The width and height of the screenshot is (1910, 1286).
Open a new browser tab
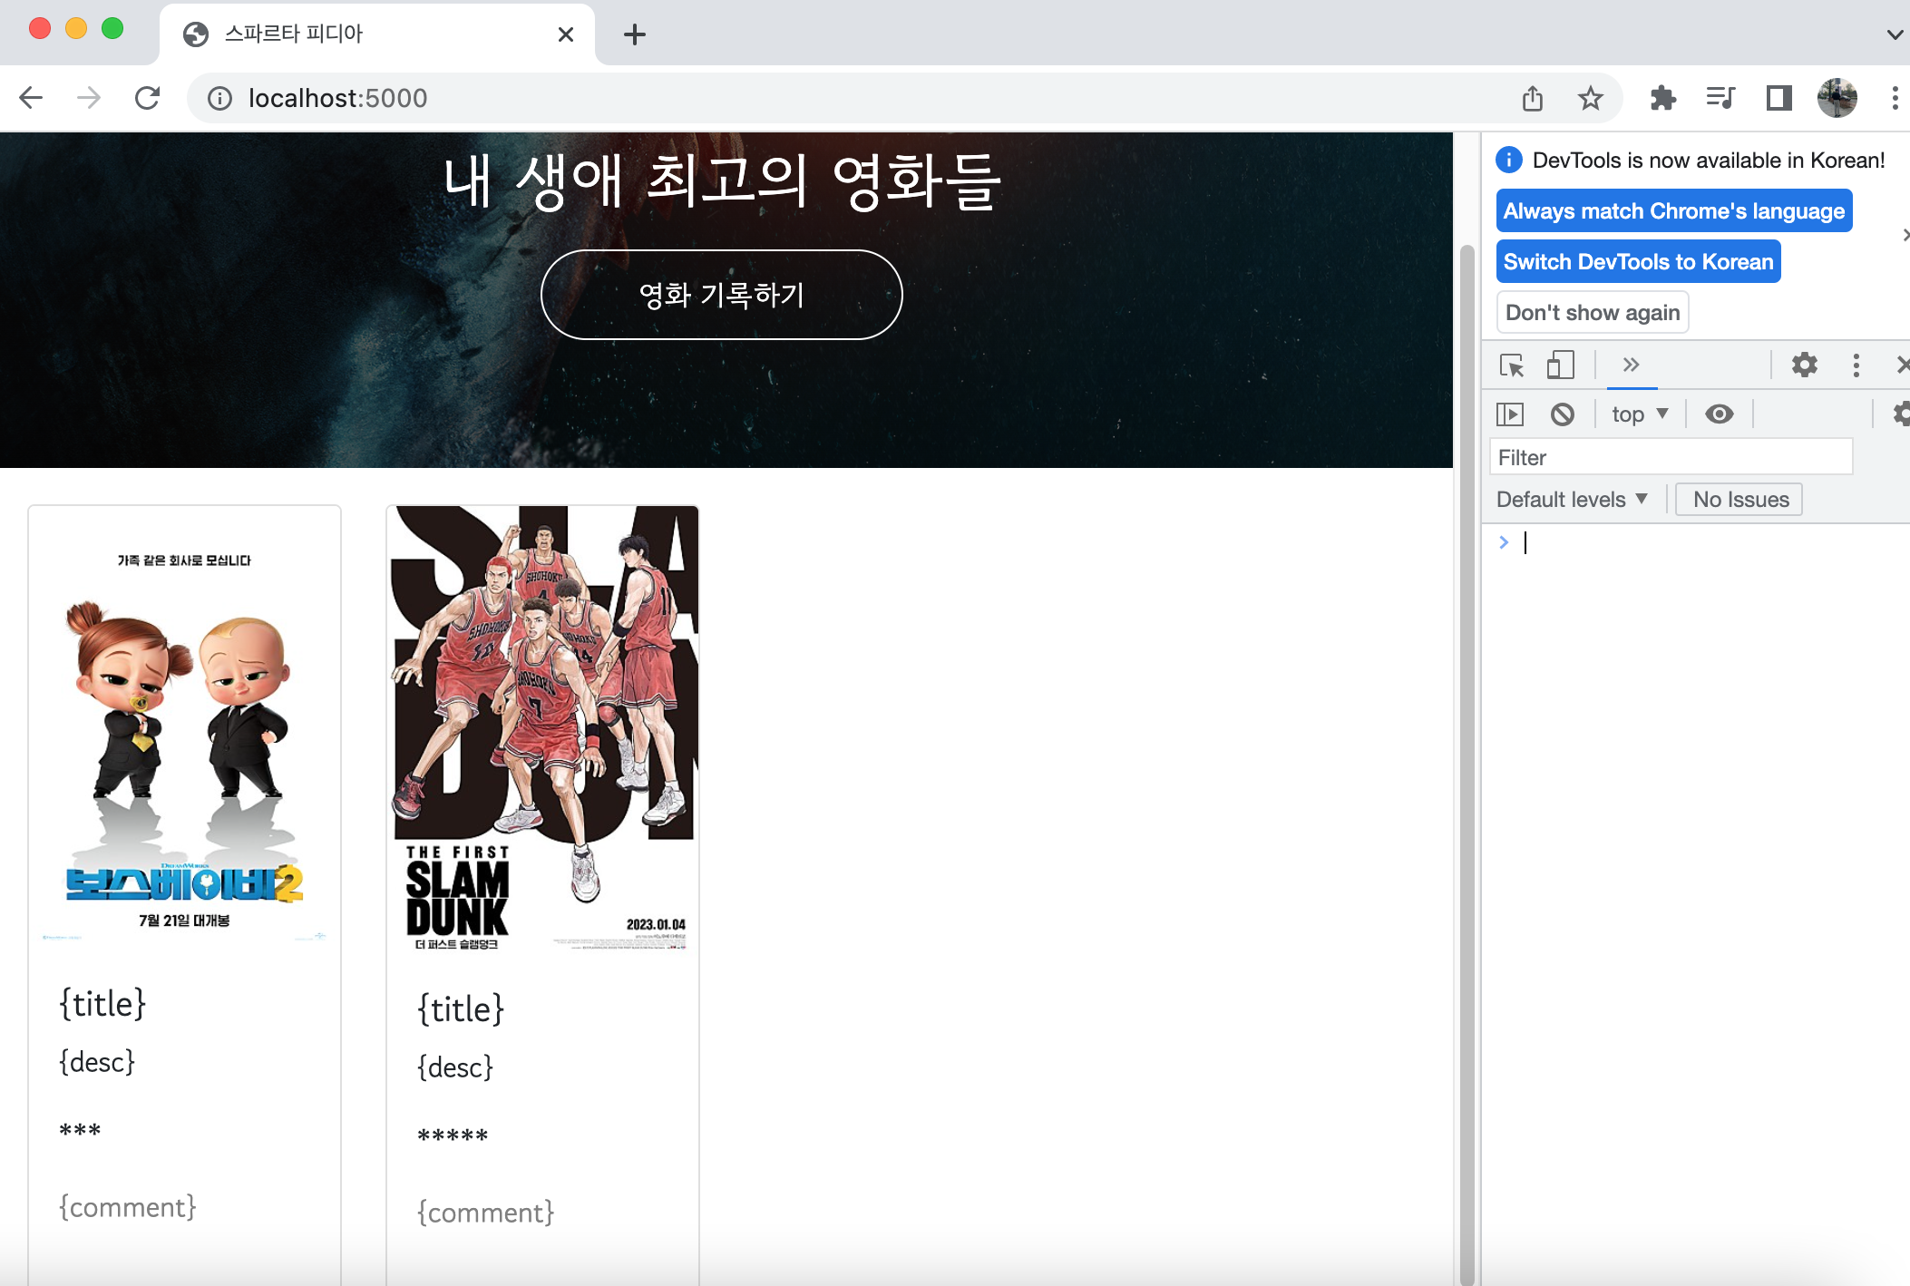click(x=635, y=34)
